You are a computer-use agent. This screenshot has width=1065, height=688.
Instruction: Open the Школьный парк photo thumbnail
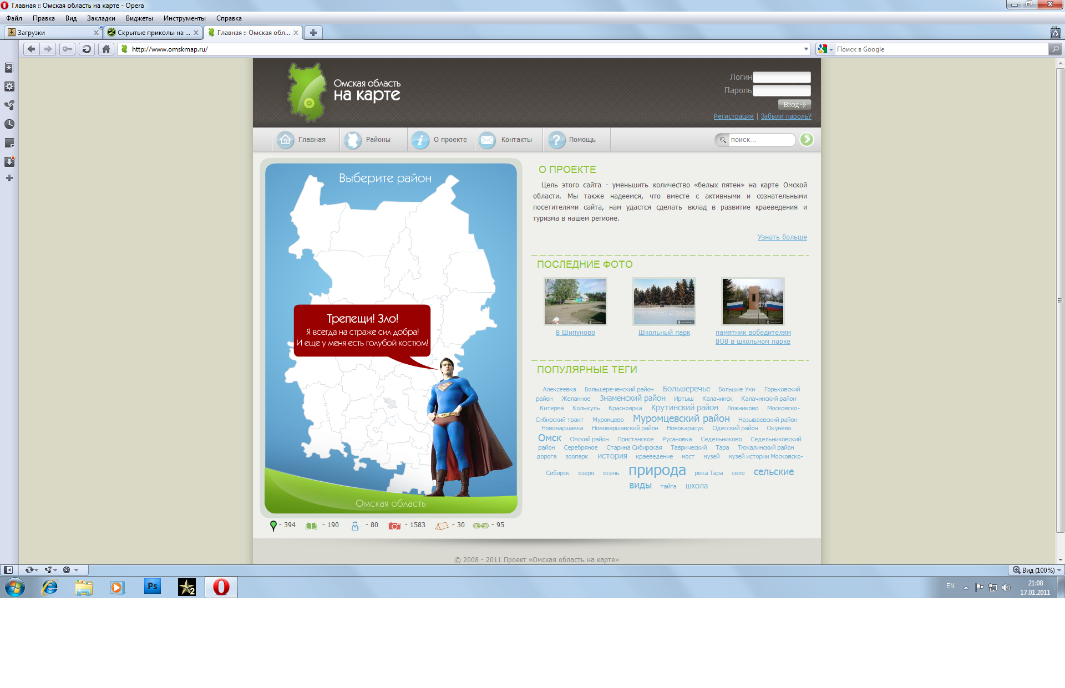[664, 301]
